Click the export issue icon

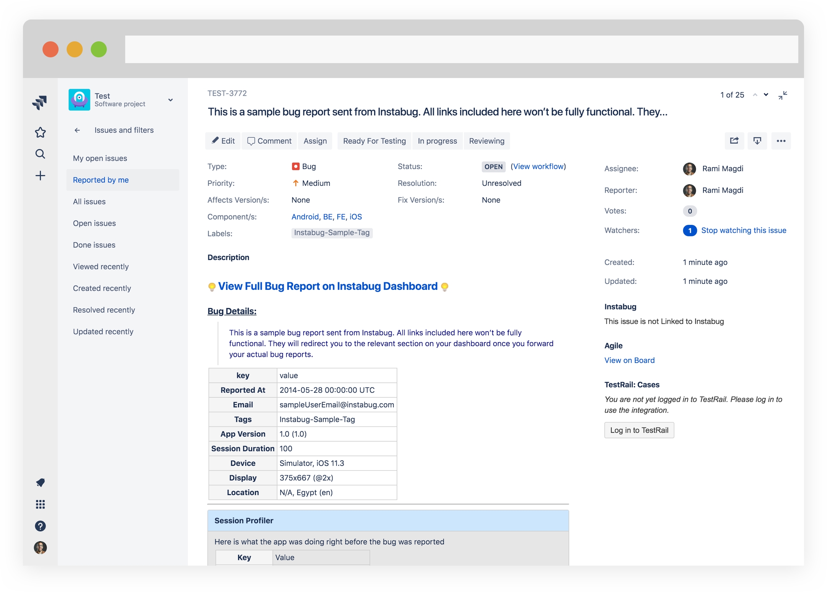757,141
